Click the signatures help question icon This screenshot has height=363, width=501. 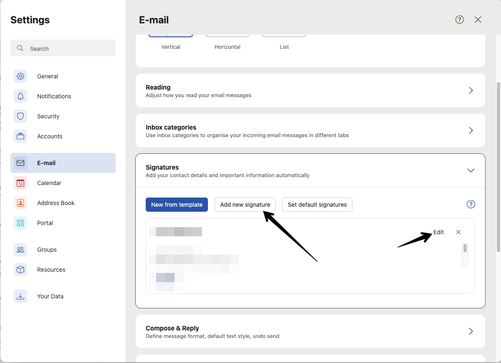pos(471,204)
